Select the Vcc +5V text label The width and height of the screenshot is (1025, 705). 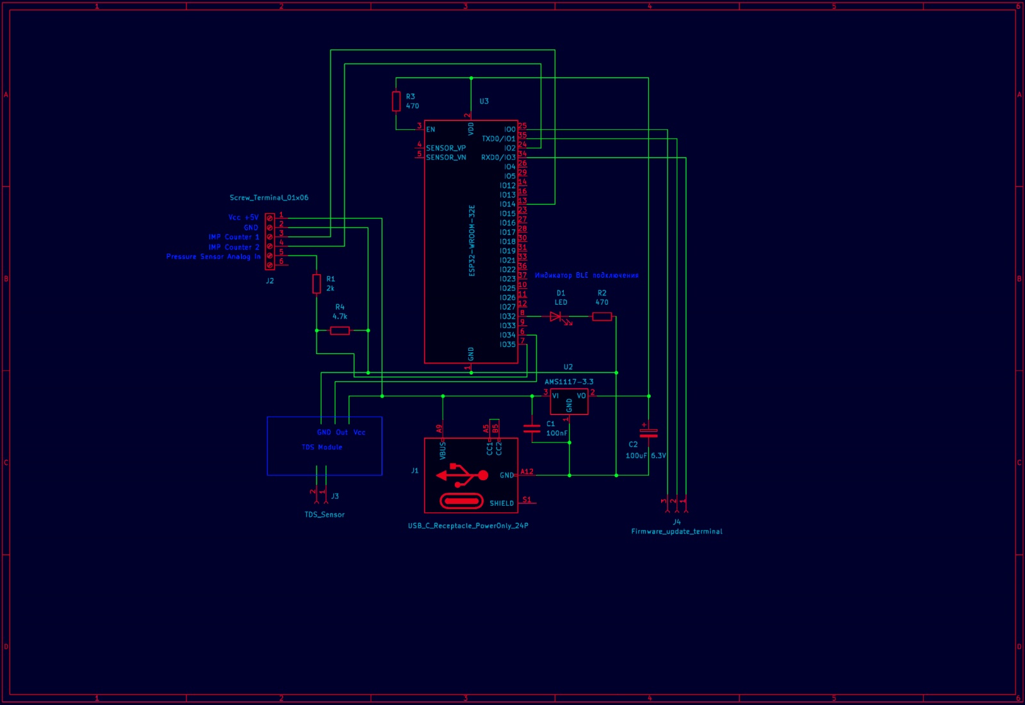[243, 218]
